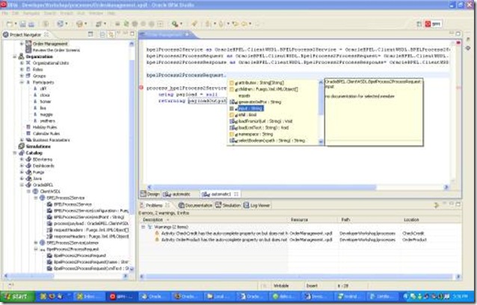Click the red error marker beside process line

point(141,88)
